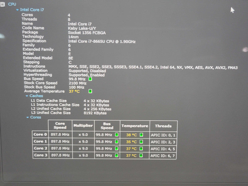Click Stock Core Speed 2100 MHz value
The image size is (248, 186).
[78, 83]
